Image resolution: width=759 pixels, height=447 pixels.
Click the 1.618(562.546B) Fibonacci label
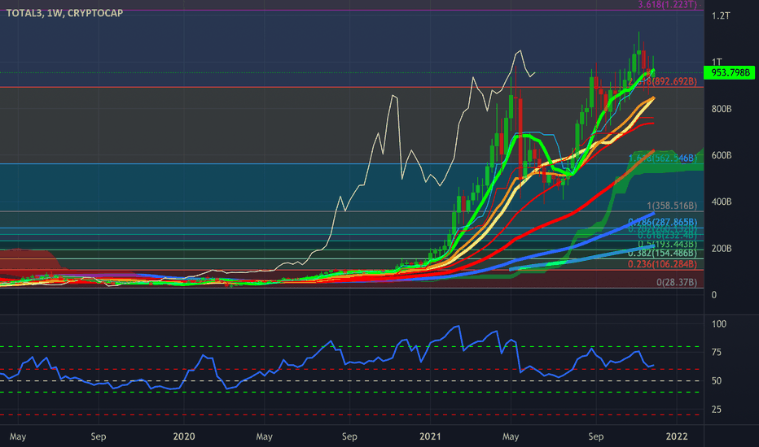point(663,158)
